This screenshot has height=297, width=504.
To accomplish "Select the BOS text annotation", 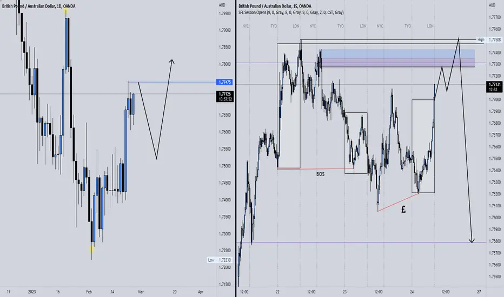I will (x=321, y=174).
